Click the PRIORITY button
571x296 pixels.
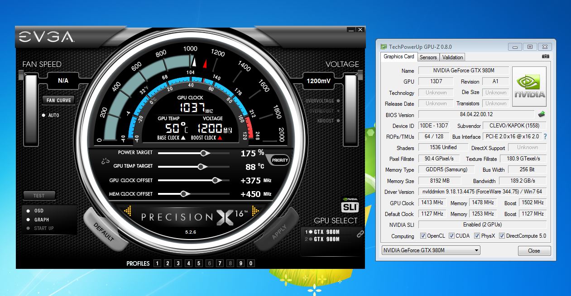280,160
